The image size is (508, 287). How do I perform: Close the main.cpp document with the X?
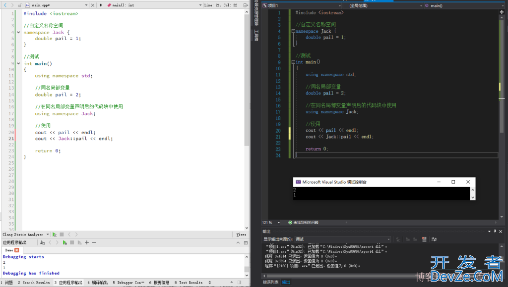(93, 5)
